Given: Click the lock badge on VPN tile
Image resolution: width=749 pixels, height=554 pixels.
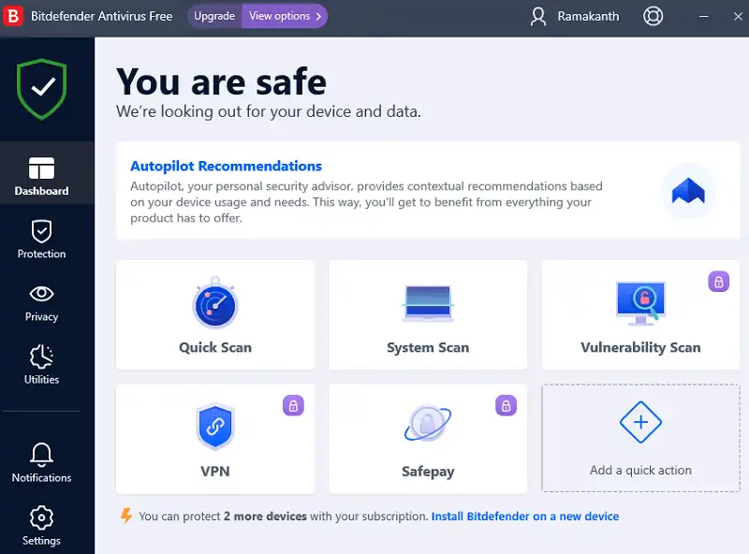Looking at the screenshot, I should [293, 405].
